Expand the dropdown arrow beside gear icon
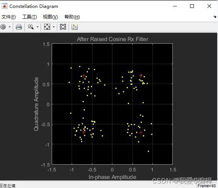Image resolution: width=218 pixels, height=188 pixels. (x=9, y=27)
